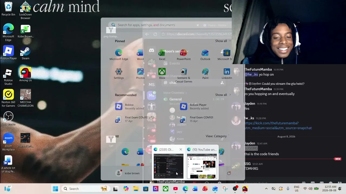The width and height of the screenshot is (346, 194).
Task: Open Recycle Bin on the desktop
Action: click(8, 9)
